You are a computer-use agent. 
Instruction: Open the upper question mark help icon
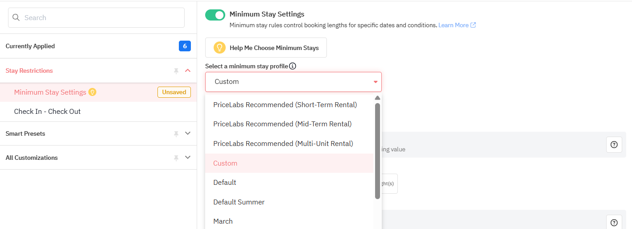click(x=614, y=145)
